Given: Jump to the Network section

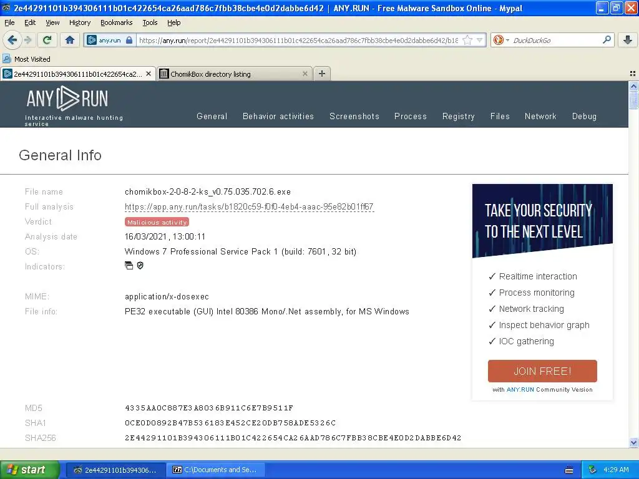Looking at the screenshot, I should point(540,116).
